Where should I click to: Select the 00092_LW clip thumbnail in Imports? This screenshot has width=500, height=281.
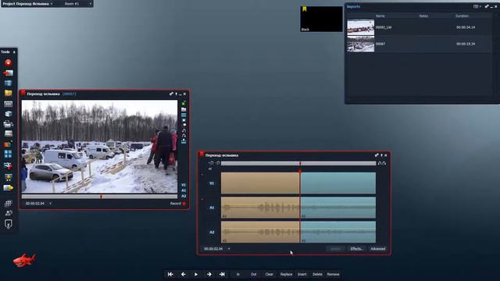point(361,28)
